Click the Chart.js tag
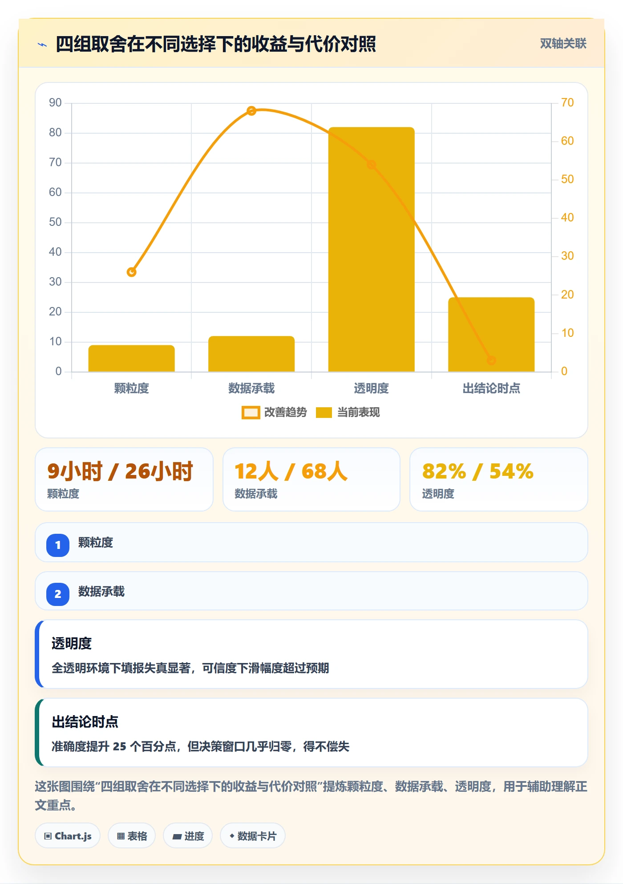 coord(68,836)
